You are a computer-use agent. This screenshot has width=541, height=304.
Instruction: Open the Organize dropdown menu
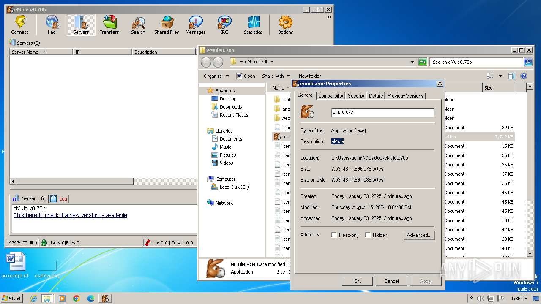coord(216,76)
